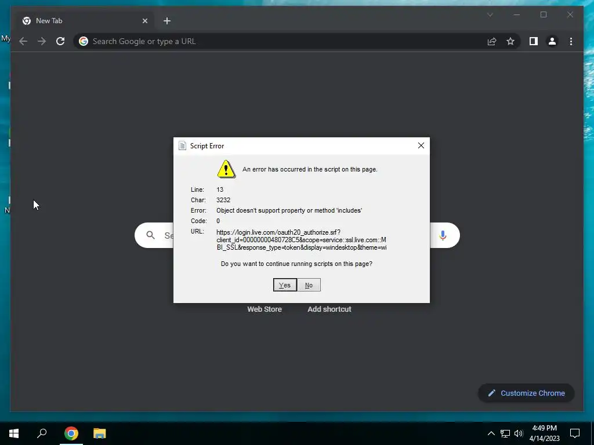Viewport: 594px width, 445px height.
Task: Click No in the Script Error dialog
Action: coord(309,285)
